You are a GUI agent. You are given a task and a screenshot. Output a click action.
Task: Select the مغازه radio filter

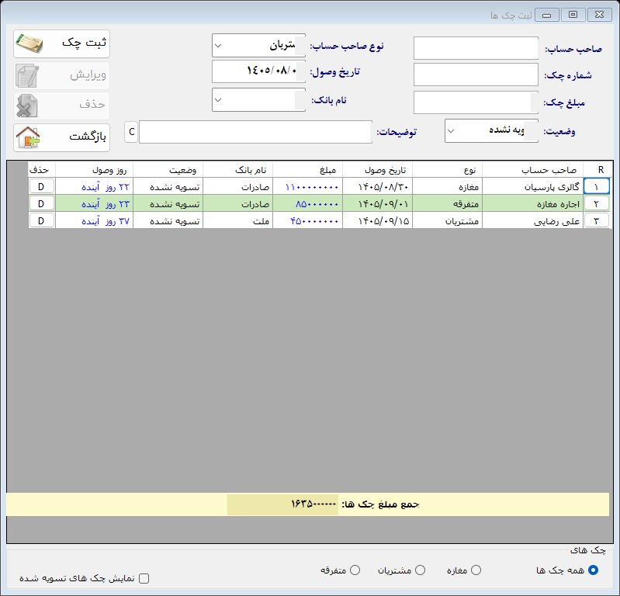pos(476,570)
